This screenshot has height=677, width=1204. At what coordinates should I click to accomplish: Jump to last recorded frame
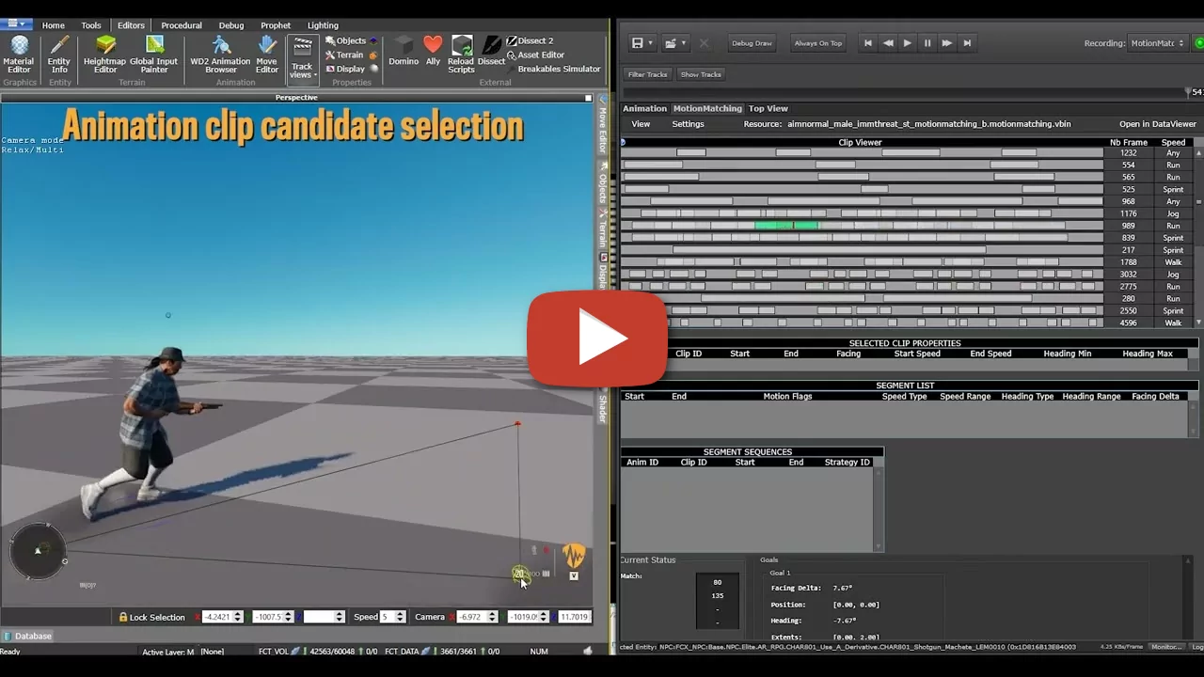967,43
